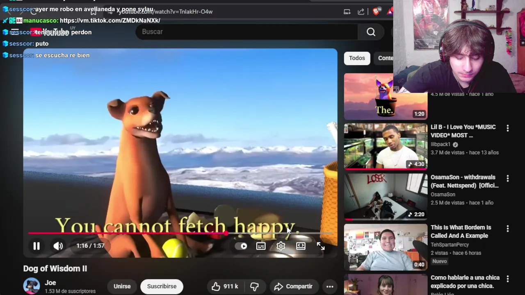525x295 pixels.
Task: Click the verified badge next to lilbpack1
Action: pos(455,144)
